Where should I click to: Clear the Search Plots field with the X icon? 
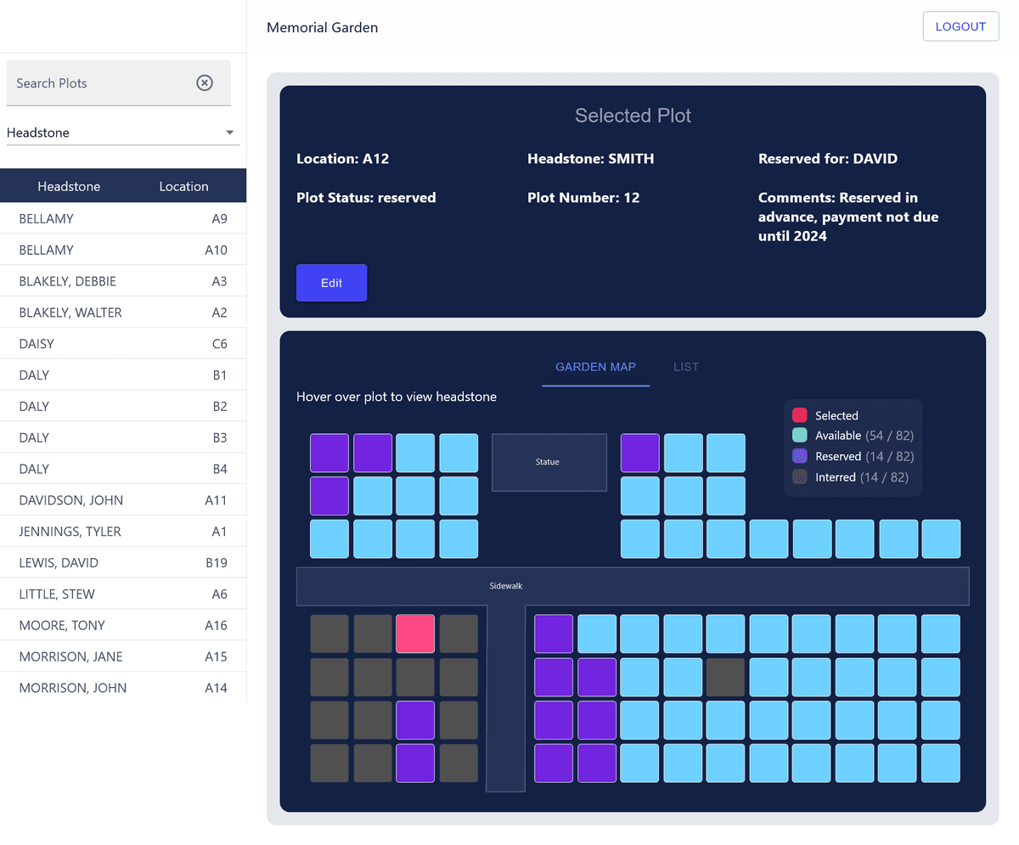(x=205, y=82)
